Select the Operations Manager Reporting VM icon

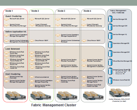[32, 81]
